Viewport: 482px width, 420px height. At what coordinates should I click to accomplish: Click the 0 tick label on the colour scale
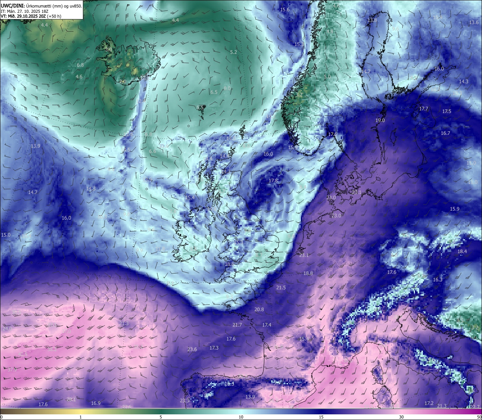click(2, 417)
